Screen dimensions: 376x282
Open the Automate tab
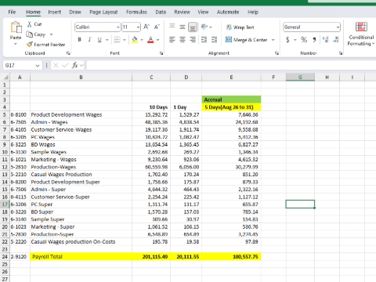click(228, 12)
